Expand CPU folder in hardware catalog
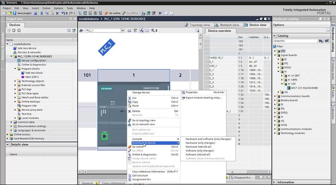This screenshot has height=185, width=336. [x=275, y=51]
